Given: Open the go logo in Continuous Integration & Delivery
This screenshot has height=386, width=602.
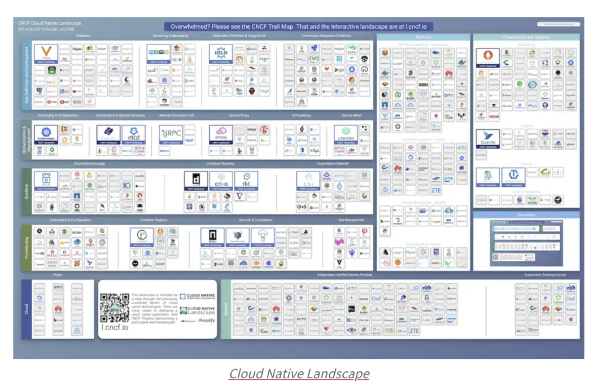Looking at the screenshot, I should (x=339, y=70).
